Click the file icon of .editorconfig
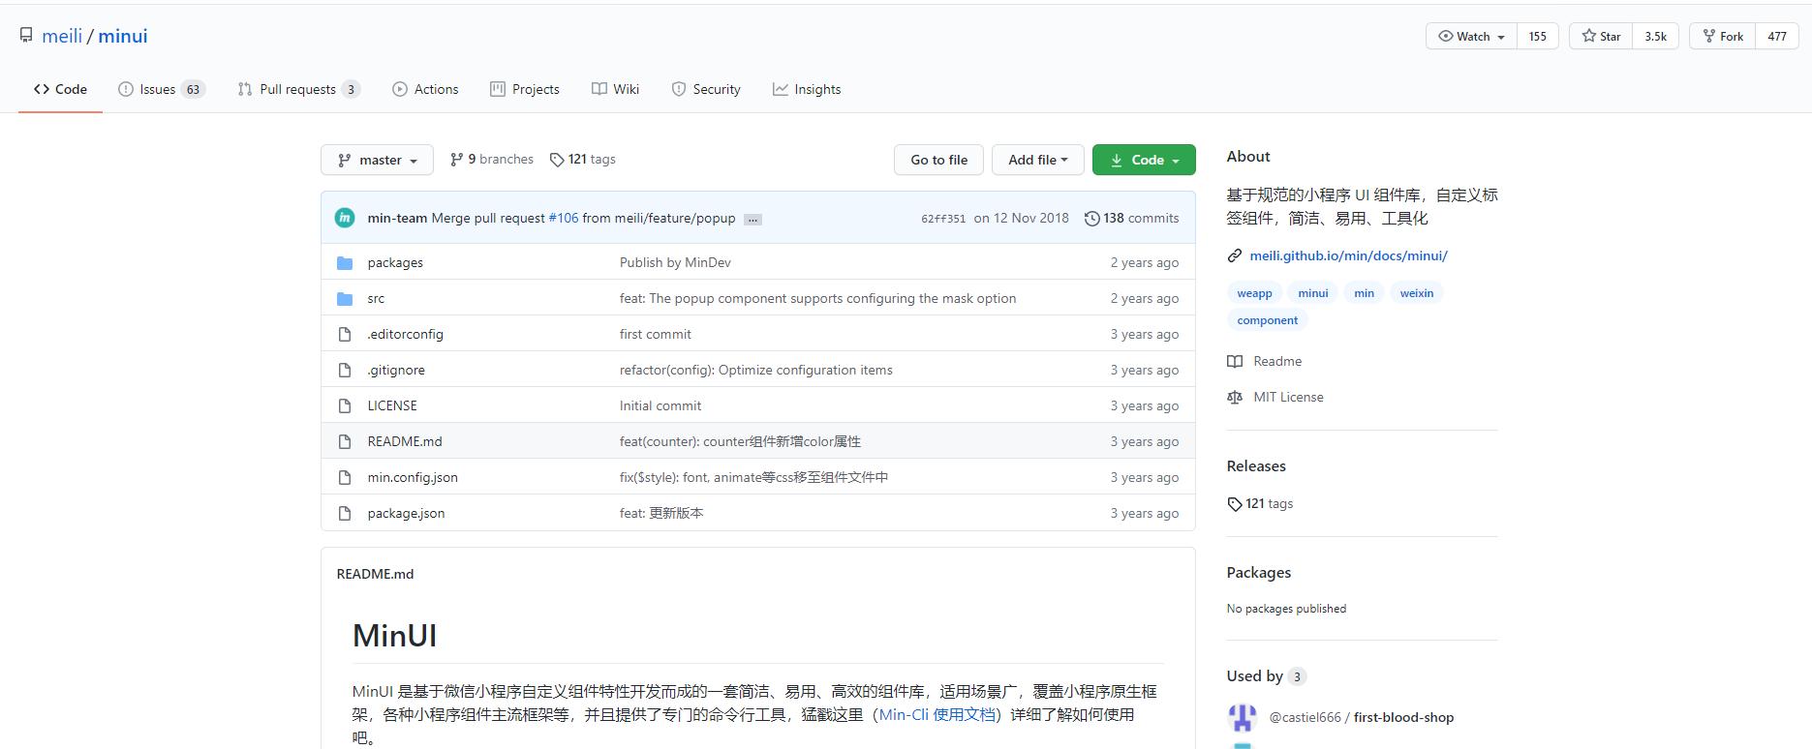The image size is (1812, 749). tap(345, 334)
